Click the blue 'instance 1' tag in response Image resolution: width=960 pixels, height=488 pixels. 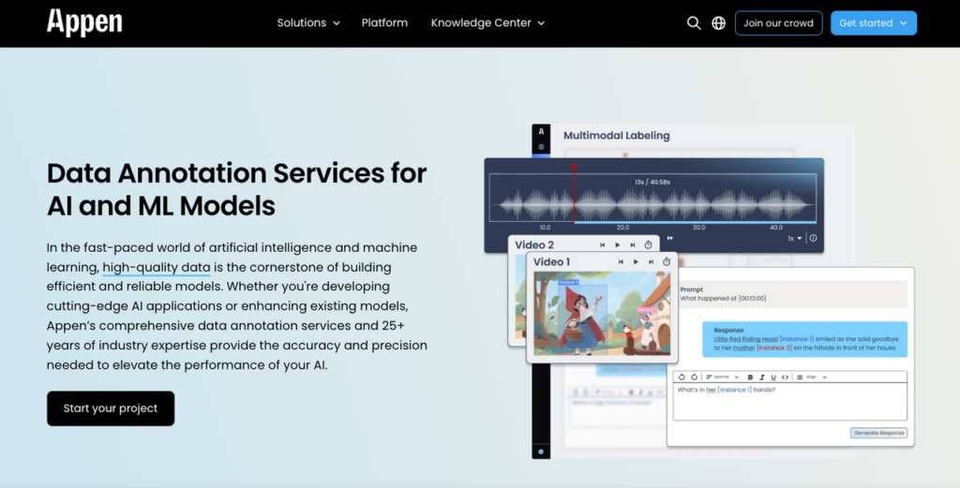(797, 339)
